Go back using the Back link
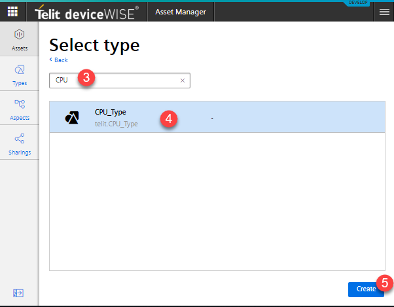Screen dimensions: 394x307 (x=58, y=60)
